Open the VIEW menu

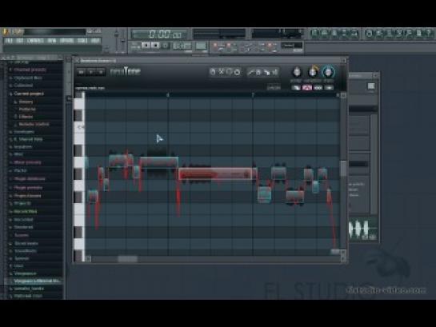[52, 41]
